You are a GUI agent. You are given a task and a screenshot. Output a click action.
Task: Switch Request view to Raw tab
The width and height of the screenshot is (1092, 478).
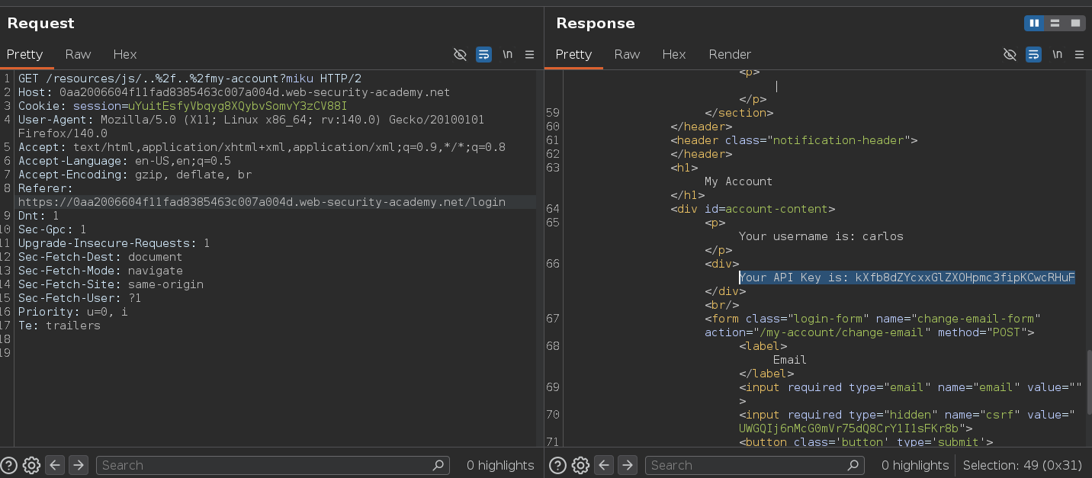tap(78, 54)
